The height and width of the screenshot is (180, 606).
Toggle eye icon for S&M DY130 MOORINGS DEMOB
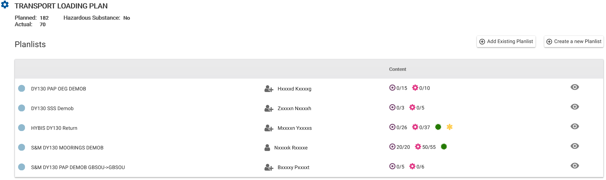(x=574, y=146)
